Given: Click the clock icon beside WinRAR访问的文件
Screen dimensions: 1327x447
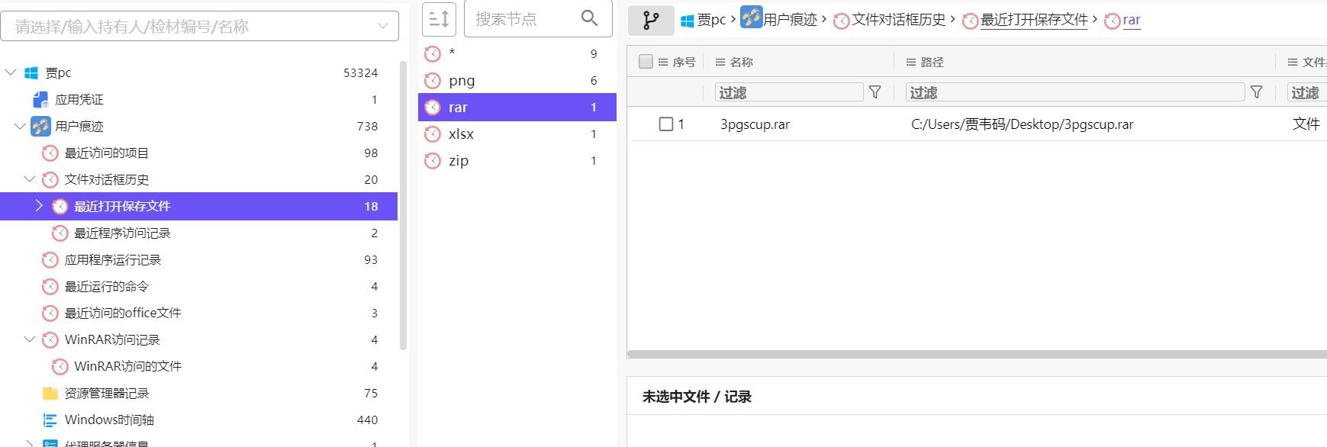Looking at the screenshot, I should (x=60, y=366).
